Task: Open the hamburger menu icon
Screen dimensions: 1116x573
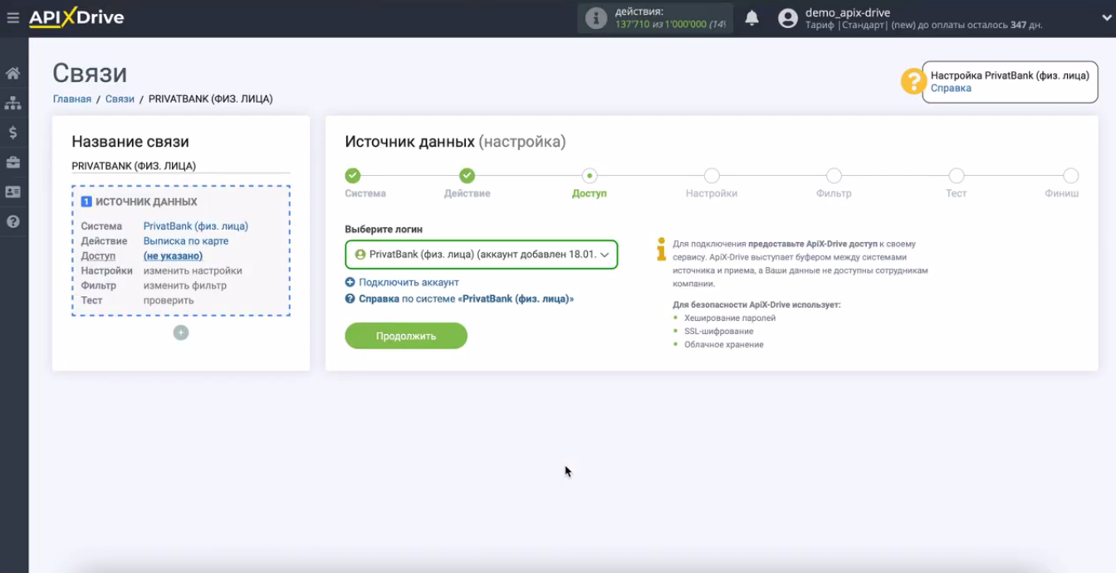Action: point(12,17)
